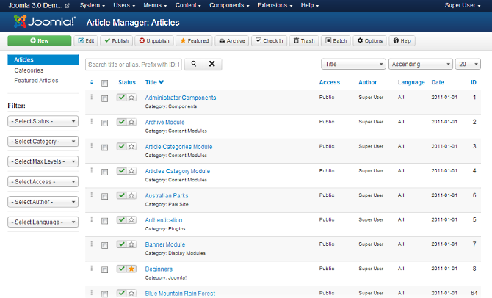Select checkbox for Article Categories Module
492x298 pixels.
click(x=104, y=148)
